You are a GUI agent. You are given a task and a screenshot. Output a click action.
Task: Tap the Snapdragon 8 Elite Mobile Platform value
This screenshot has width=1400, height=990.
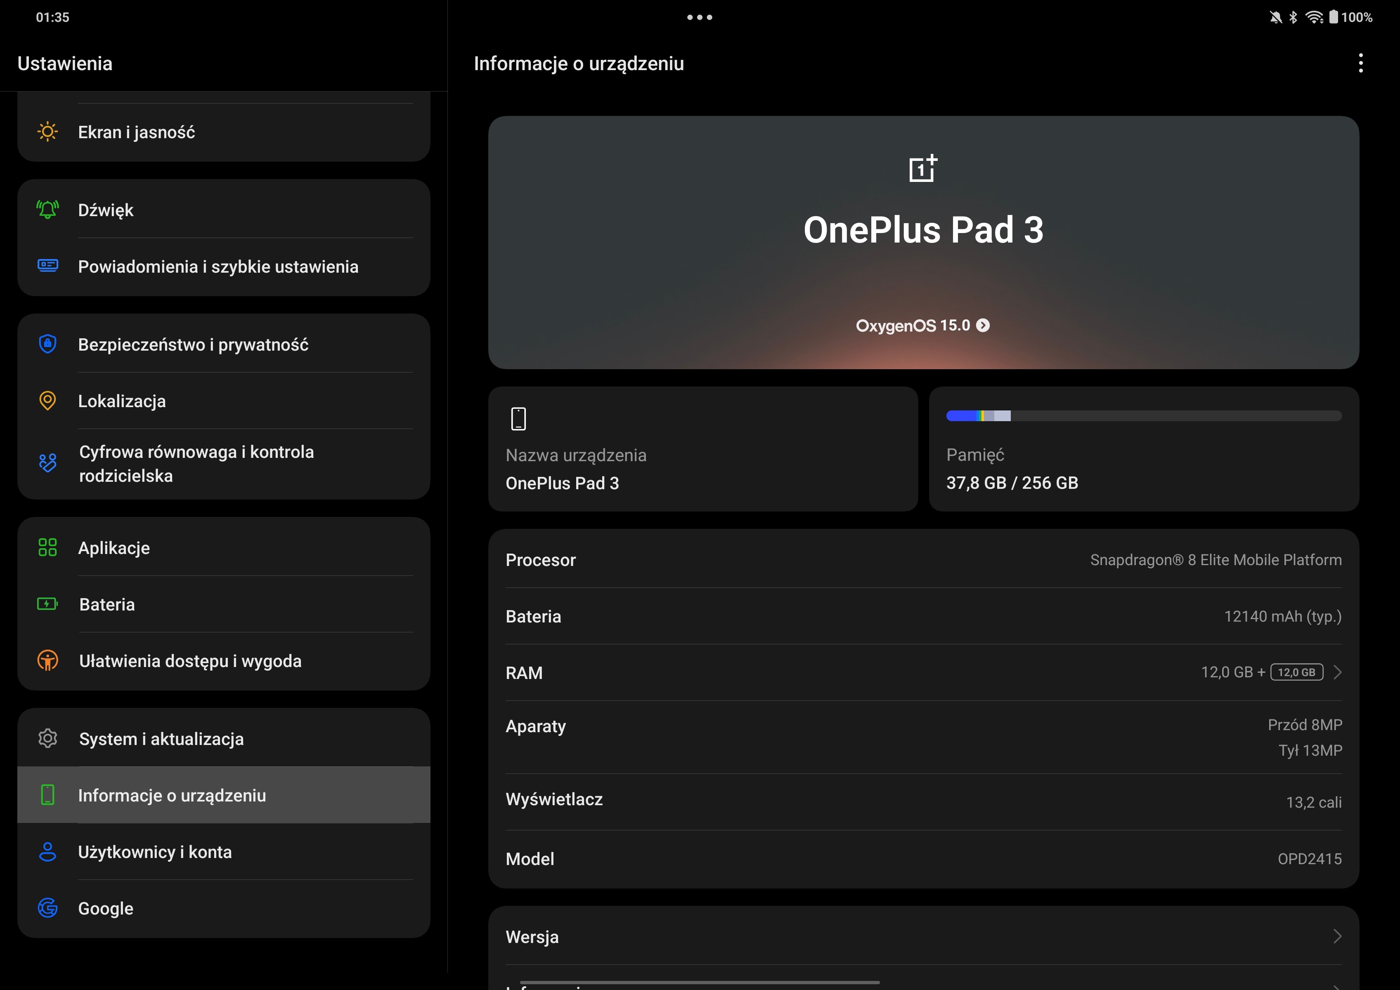1216,560
